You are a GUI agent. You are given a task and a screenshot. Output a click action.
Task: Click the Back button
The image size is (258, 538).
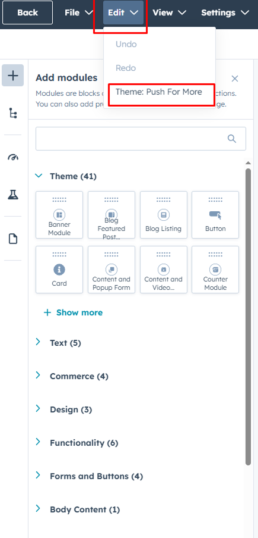point(27,12)
